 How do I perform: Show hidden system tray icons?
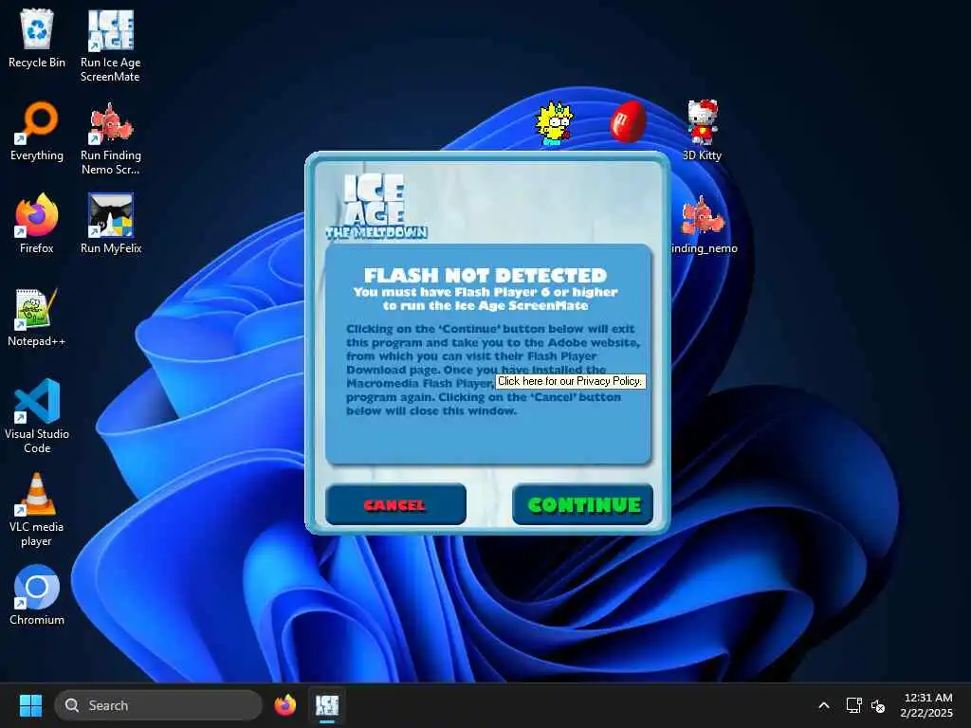pyautogui.click(x=824, y=705)
